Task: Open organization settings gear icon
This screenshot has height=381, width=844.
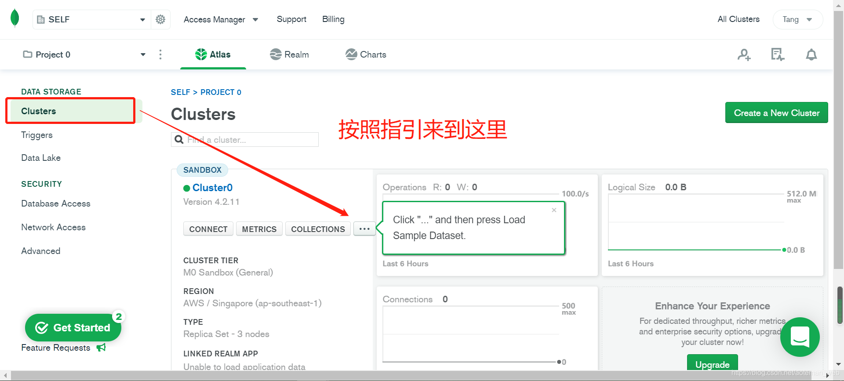Action: [160, 19]
